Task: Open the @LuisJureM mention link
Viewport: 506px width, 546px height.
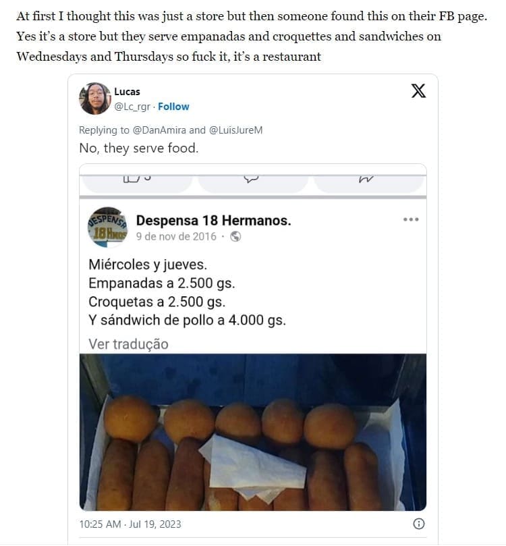Action: pyautogui.click(x=235, y=130)
